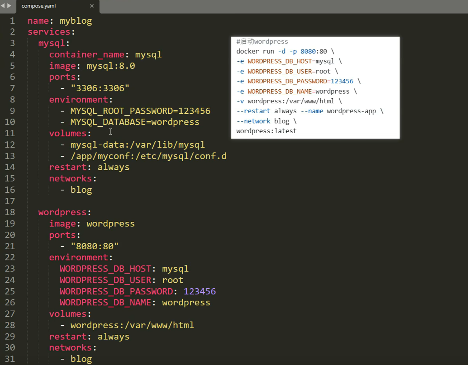Click "WORDPRESS_DB_PASSWORD=123456" in the docker snippet
Image resolution: width=468 pixels, height=365 pixels.
300,81
